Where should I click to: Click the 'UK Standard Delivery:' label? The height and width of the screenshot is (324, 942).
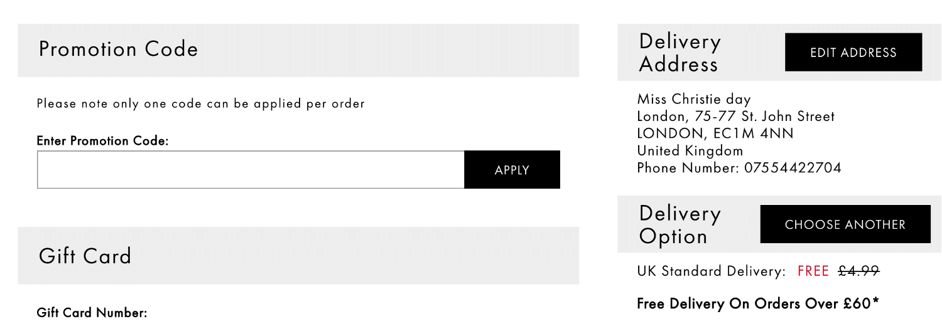pos(712,271)
